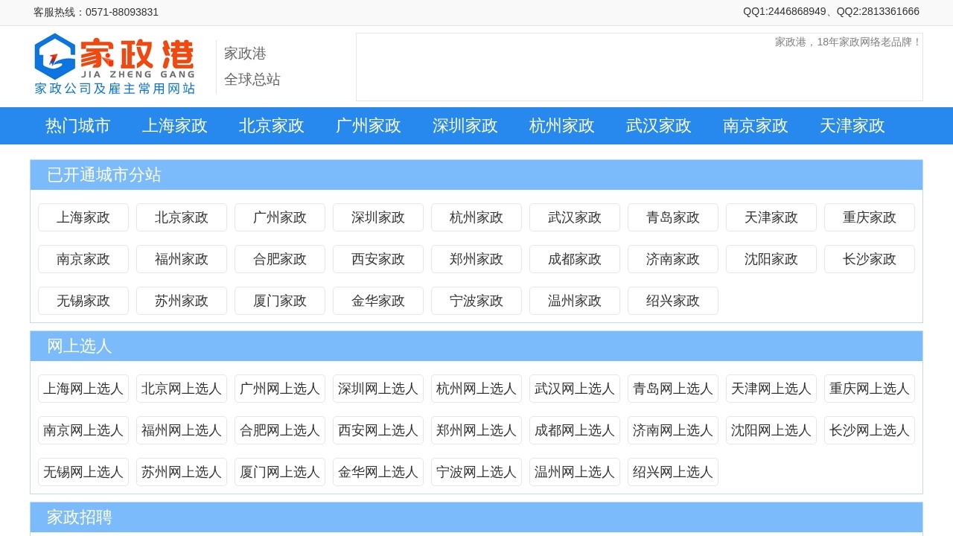The width and height of the screenshot is (953, 536).
Task: Visit the 沈阳家政 city station
Action: point(771,259)
